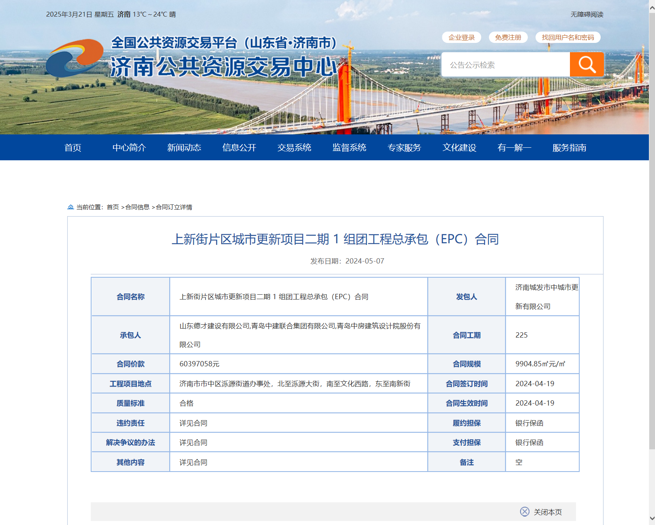Go to 首页 in navigation bar
This screenshot has width=655, height=525.
point(73,148)
